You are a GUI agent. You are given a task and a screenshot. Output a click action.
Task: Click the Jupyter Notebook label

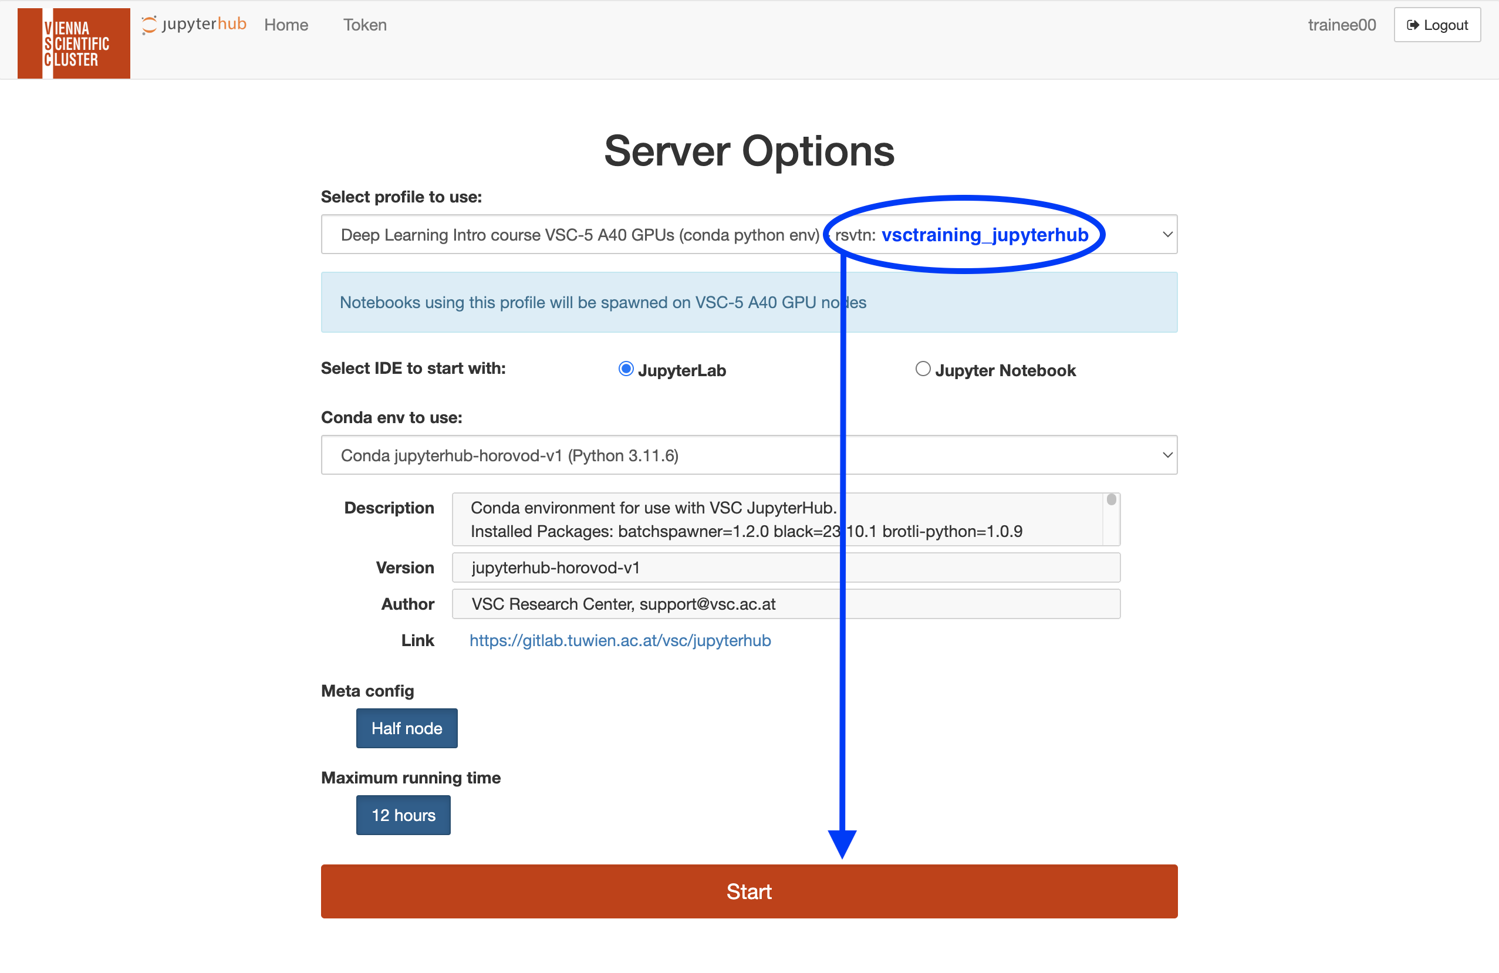click(x=1005, y=370)
